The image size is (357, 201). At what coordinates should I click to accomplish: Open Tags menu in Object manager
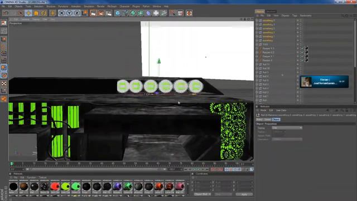pyautogui.click(x=295, y=16)
